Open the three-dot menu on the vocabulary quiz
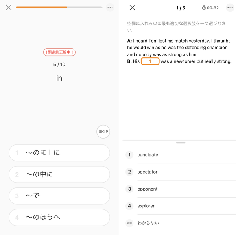The width and height of the screenshot is (236, 235). point(110,7)
